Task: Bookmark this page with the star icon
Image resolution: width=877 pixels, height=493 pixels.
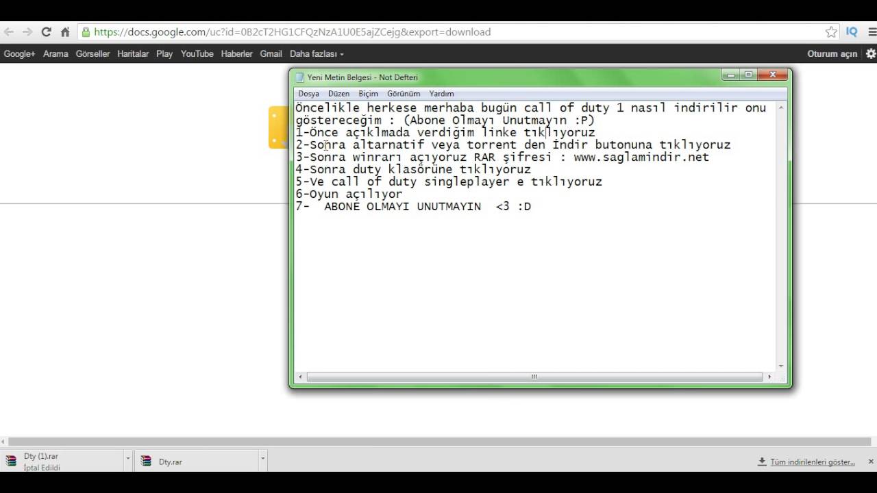Action: point(831,31)
